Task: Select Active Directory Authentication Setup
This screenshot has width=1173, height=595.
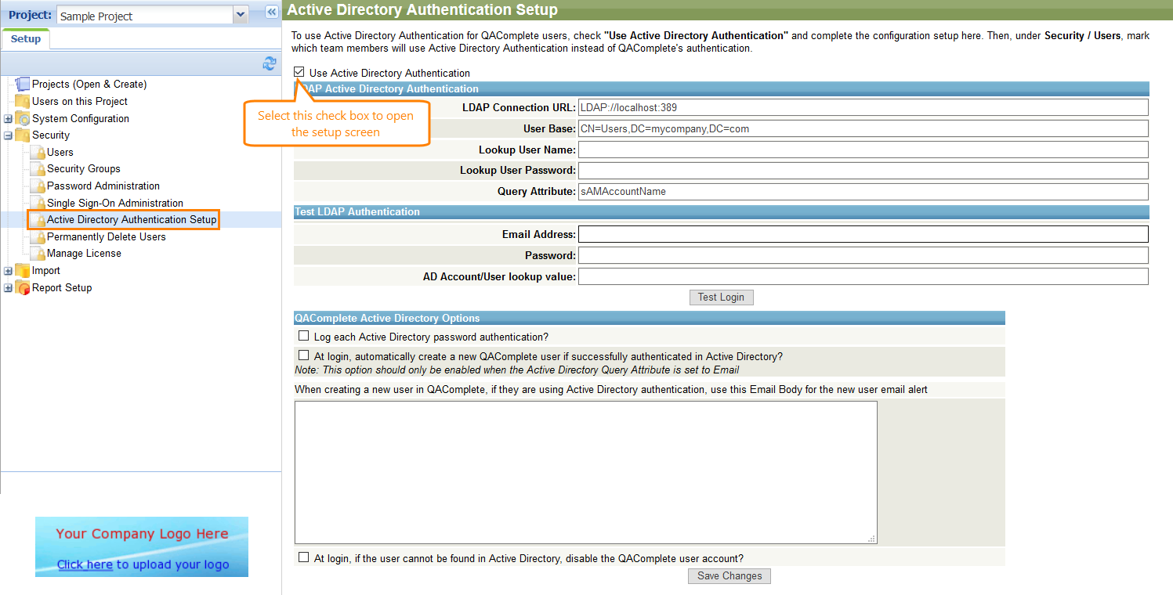Action: click(x=132, y=220)
